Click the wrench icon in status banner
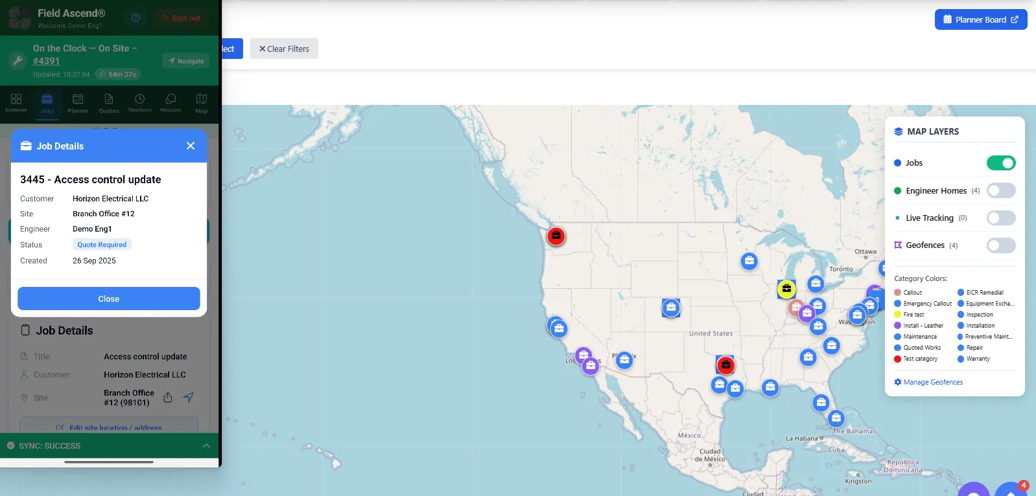Screen dimensions: 1036x496 18,61
